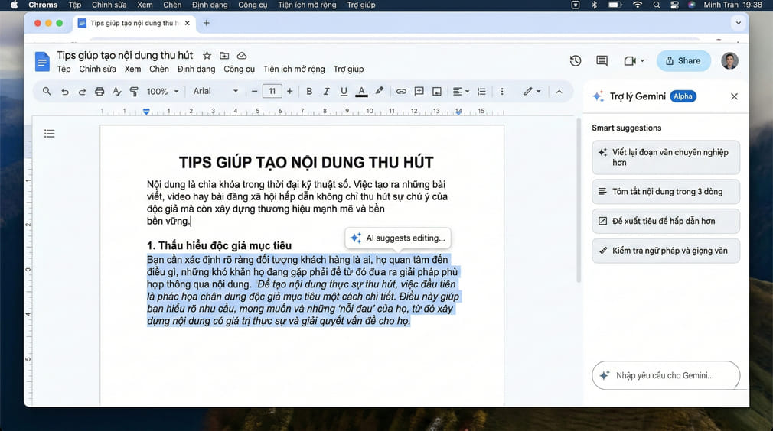The width and height of the screenshot is (773, 431).
Task: Open a new browser tab
Action: (x=207, y=23)
